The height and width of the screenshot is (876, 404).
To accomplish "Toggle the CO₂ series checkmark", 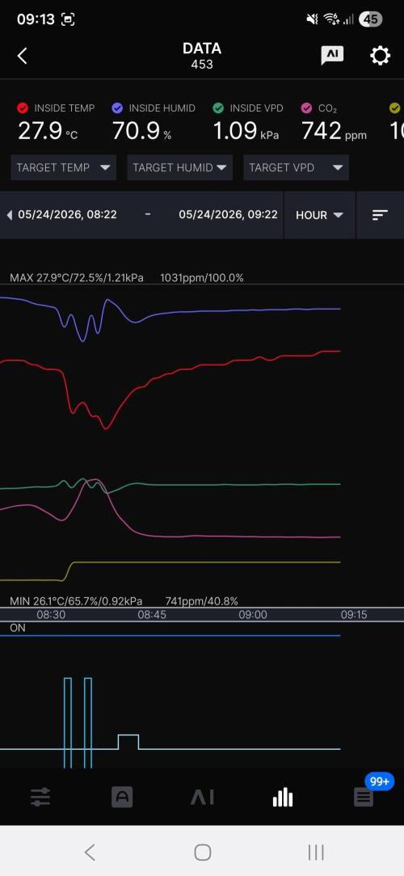I will [x=306, y=107].
